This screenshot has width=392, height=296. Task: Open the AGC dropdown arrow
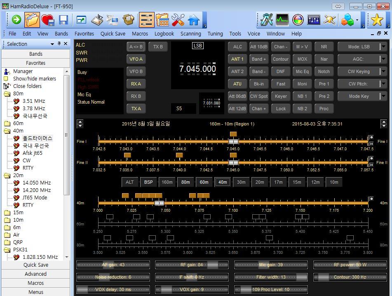pos(383,59)
